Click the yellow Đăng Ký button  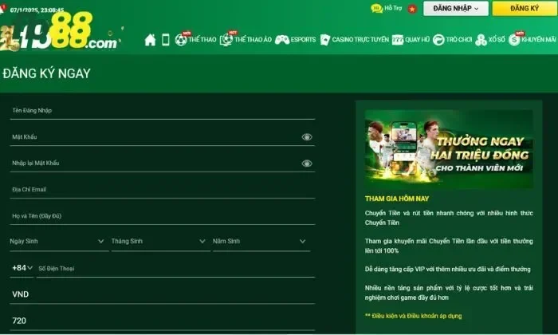tap(524, 8)
